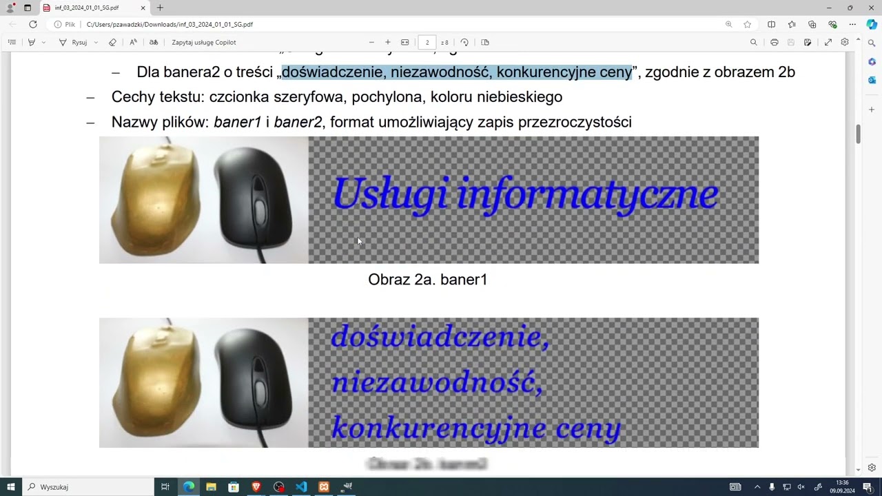Click highlighted text doświadczenie, niezawodność
Screen dimensions: 882x496
click(456, 72)
